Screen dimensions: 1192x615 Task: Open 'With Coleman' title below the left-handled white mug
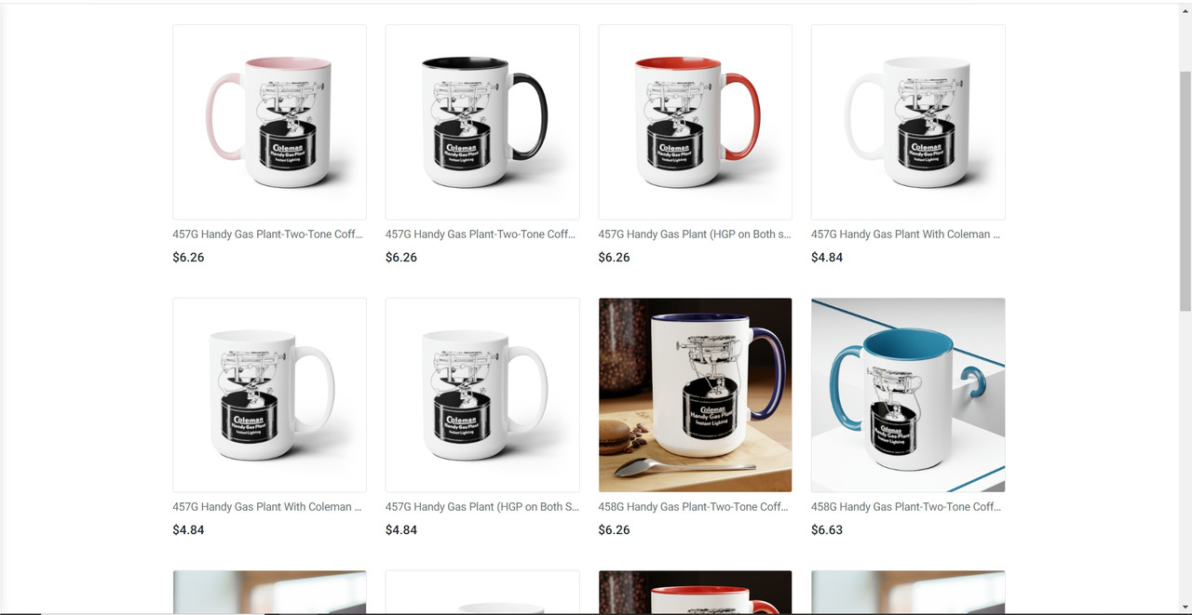pos(906,234)
